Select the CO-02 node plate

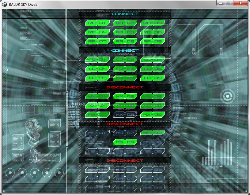click(125, 60)
